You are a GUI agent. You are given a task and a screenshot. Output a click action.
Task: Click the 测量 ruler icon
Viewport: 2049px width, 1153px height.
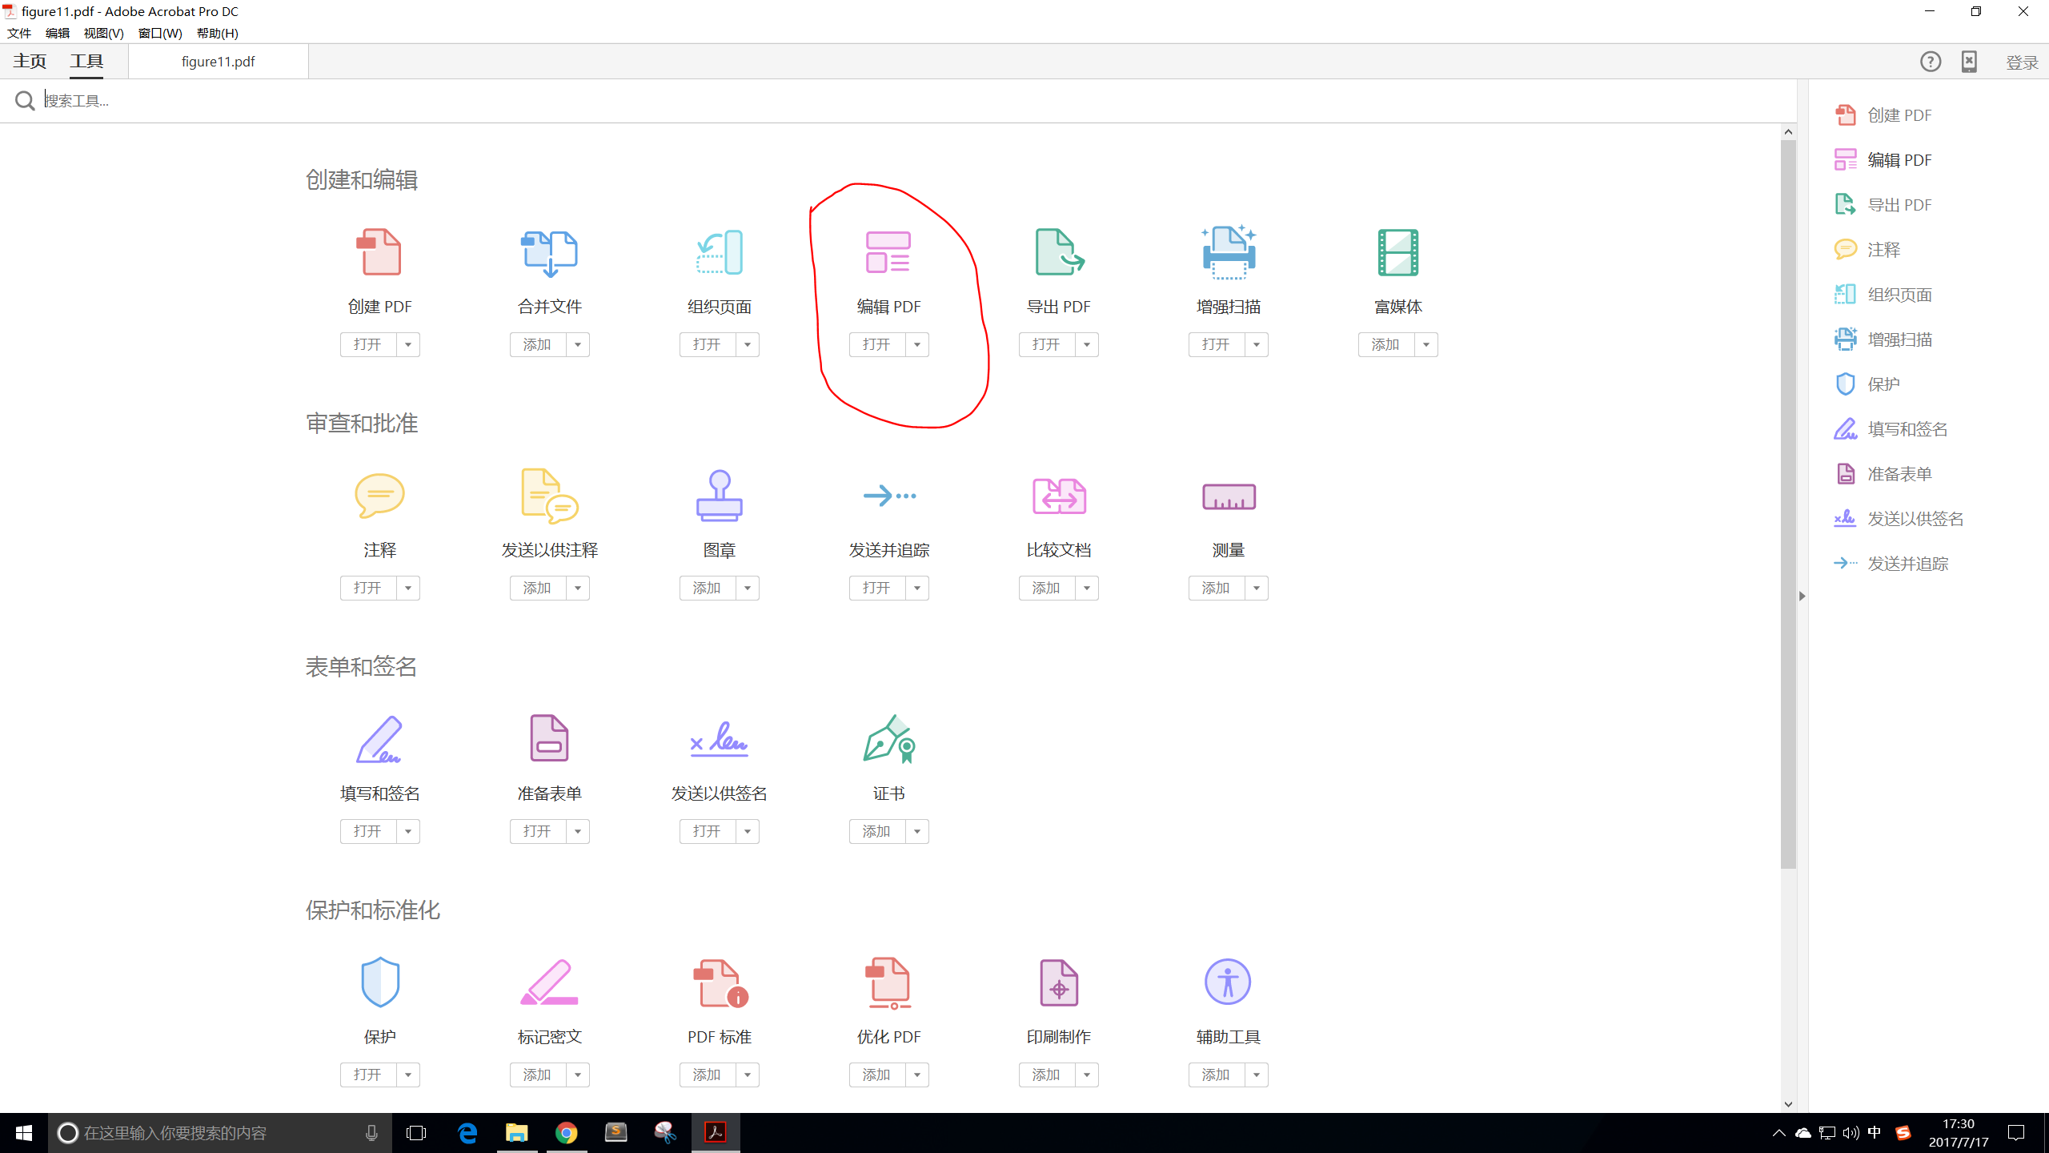tap(1229, 496)
